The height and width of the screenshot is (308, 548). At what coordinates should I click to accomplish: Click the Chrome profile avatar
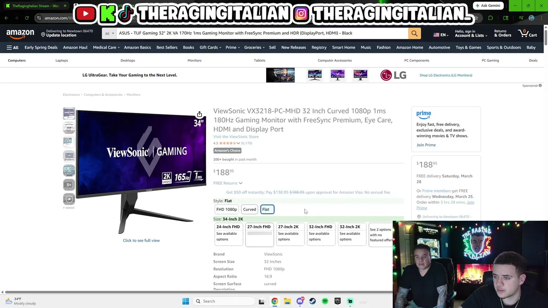(531, 18)
